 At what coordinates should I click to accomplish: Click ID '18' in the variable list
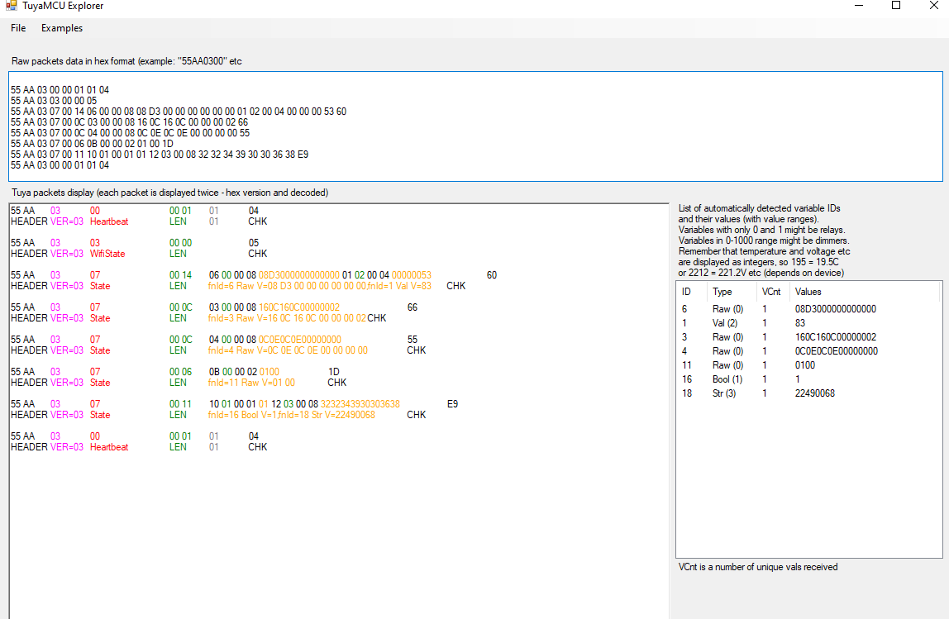[x=686, y=393]
